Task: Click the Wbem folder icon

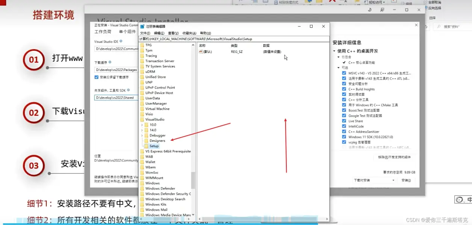Action: click(142, 167)
